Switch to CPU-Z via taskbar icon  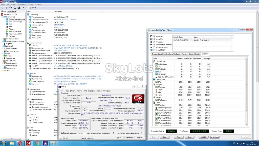click(45, 143)
